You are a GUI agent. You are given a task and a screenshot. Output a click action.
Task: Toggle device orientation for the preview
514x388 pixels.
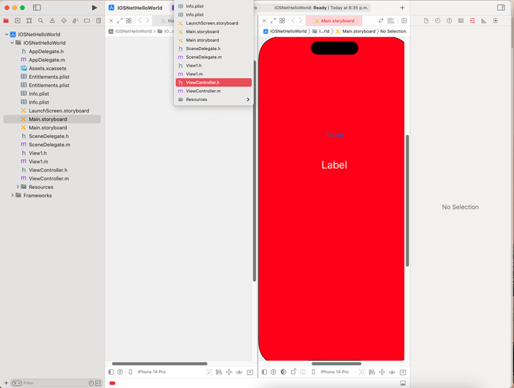pos(294,372)
